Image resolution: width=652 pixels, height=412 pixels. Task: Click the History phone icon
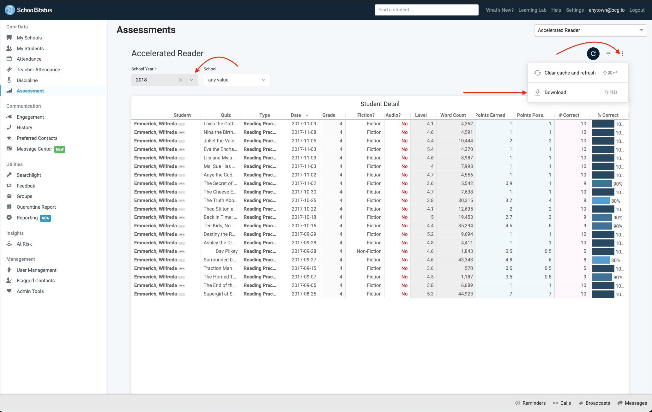tap(9, 127)
